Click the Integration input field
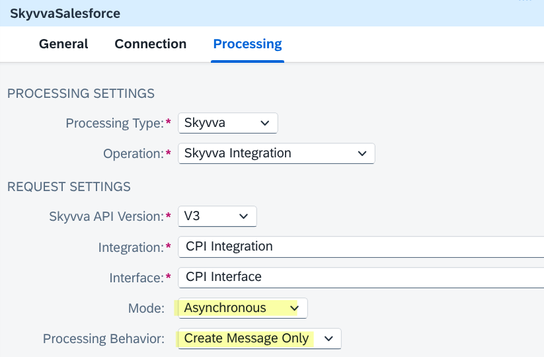Screen dimensions: 544x357 coord(361,247)
